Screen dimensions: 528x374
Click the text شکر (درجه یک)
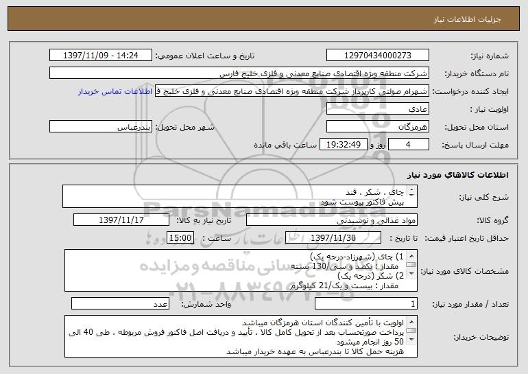365,276
